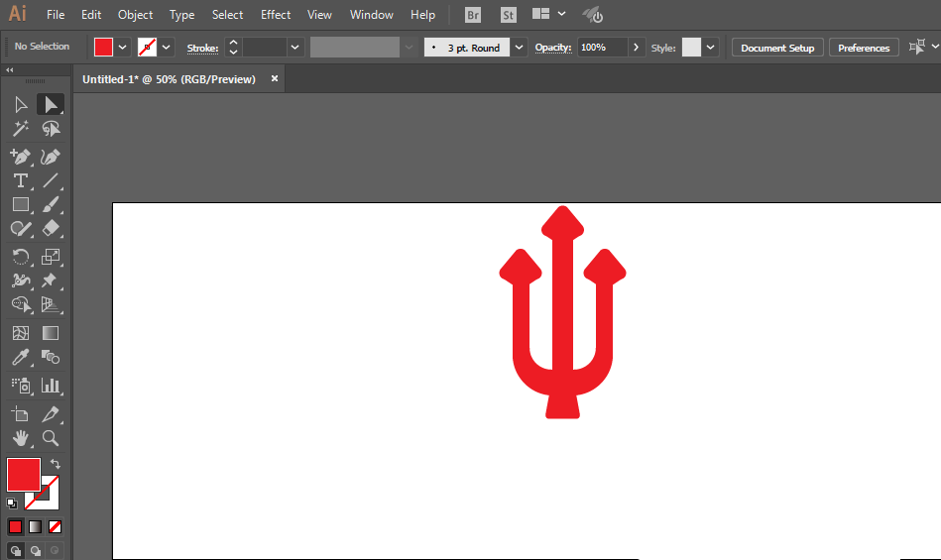Select the Rotate tool
This screenshot has height=560, width=941.
pyautogui.click(x=21, y=257)
